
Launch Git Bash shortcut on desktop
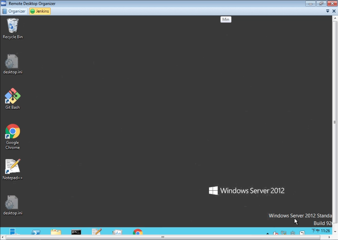(12, 99)
